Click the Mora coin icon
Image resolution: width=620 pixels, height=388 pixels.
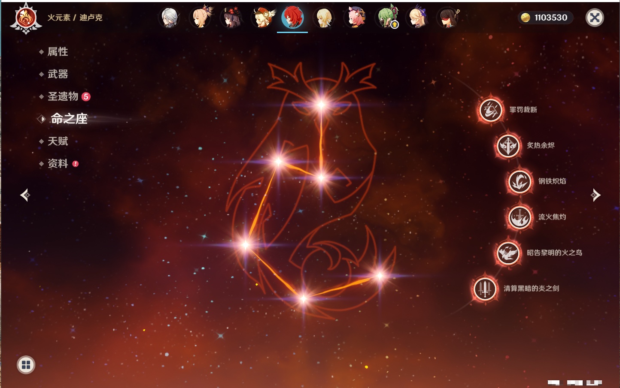click(x=525, y=18)
